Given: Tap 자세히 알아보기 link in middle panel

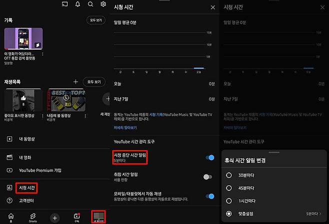Looking at the screenshot, I should point(125,128).
